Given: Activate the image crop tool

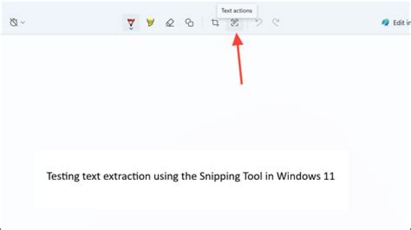Looking at the screenshot, I should pyautogui.click(x=215, y=23).
